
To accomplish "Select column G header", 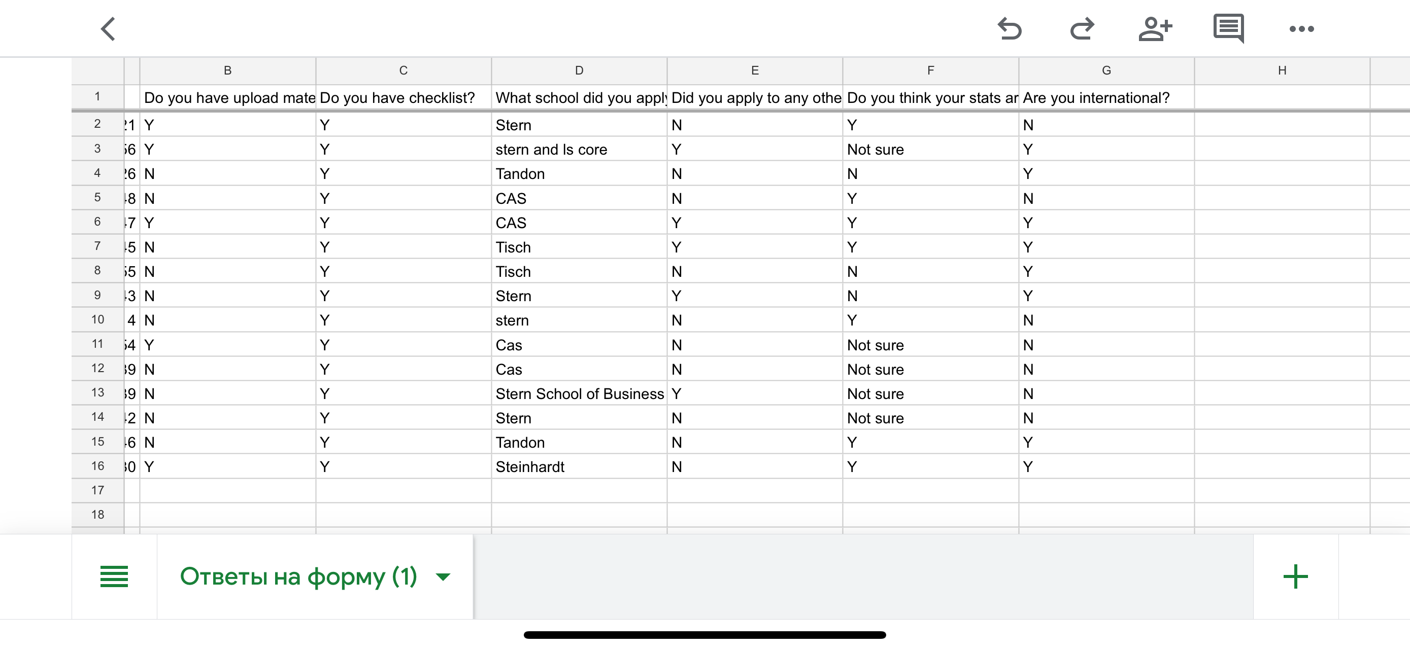I will coord(1105,70).
